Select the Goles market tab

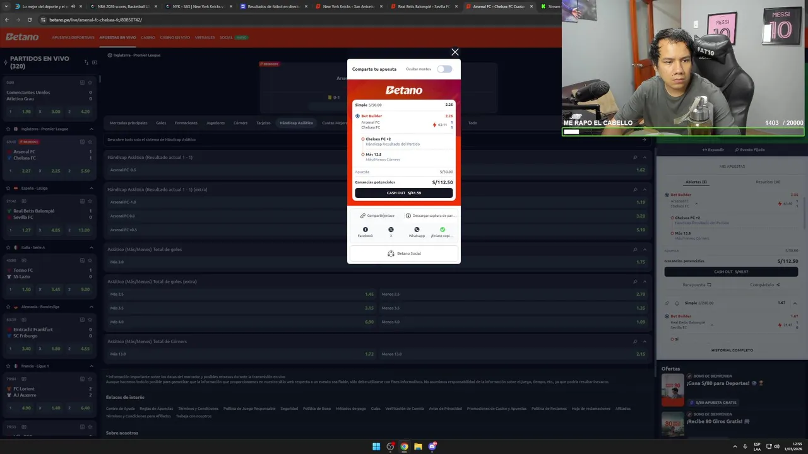pos(161,123)
